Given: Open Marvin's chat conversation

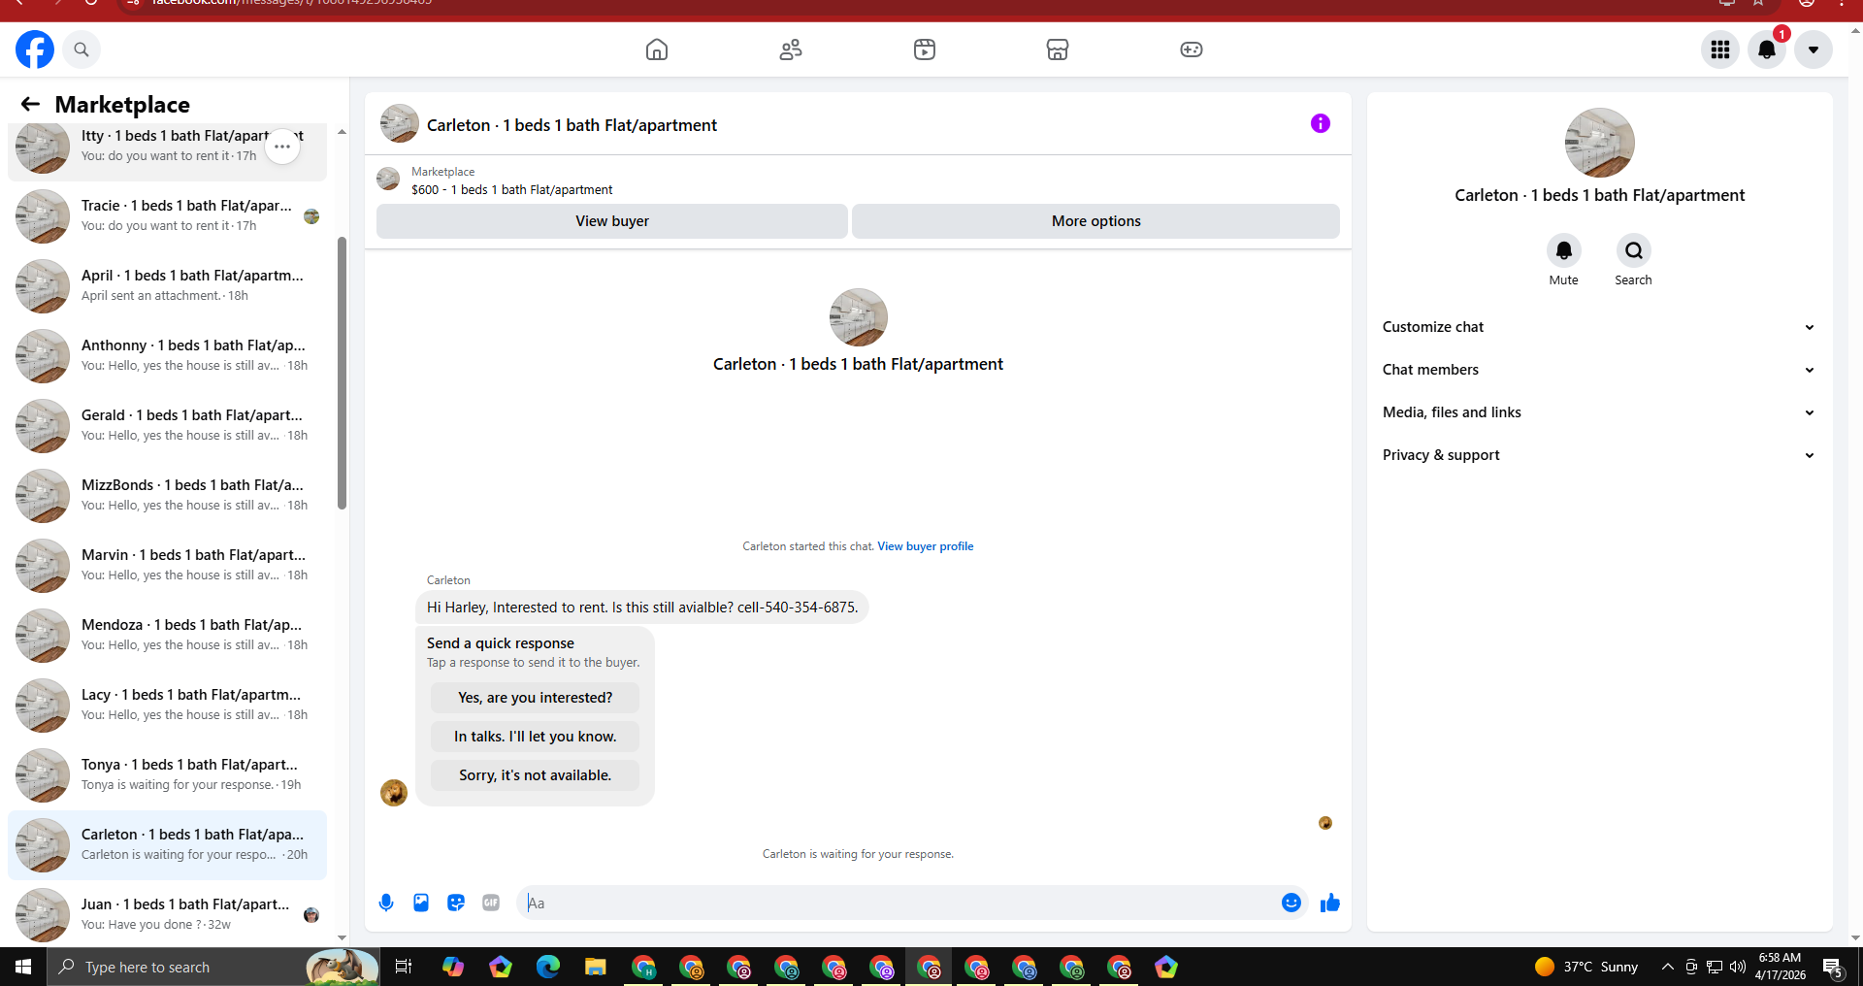Looking at the screenshot, I should (168, 565).
